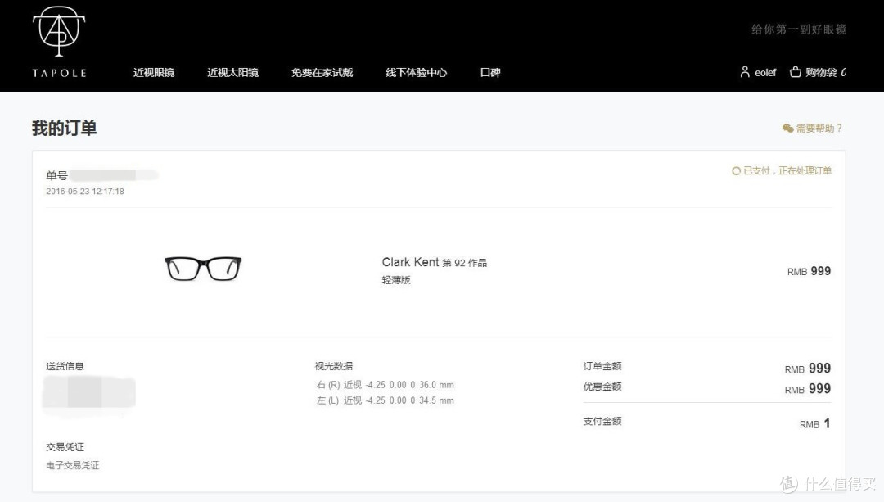This screenshot has height=502, width=884.
Task: Click the TAPOLE logo
Action: (x=59, y=42)
